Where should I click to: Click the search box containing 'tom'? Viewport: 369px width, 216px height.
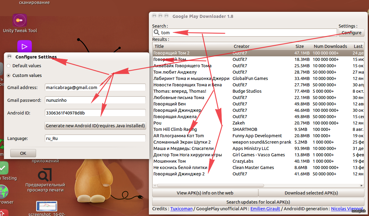[x=245, y=33]
